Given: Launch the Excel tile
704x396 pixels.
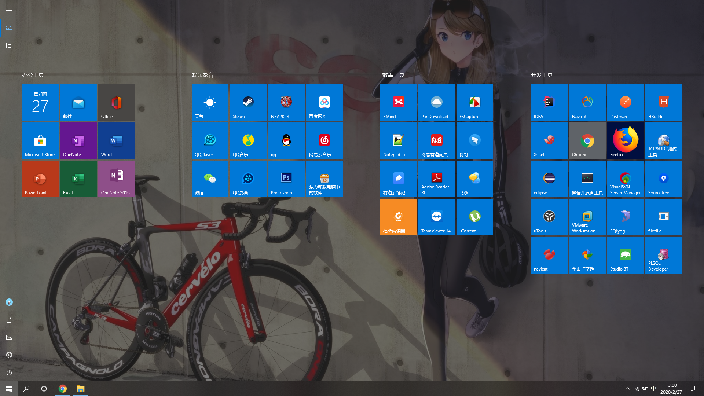Looking at the screenshot, I should click(x=78, y=179).
